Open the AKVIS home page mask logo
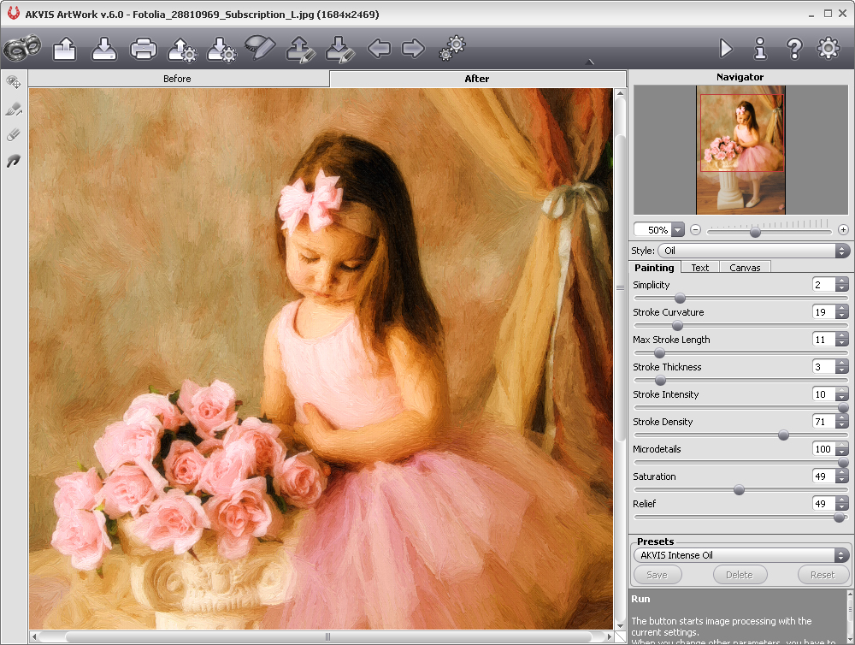Screen dimensions: 855x645 [x=22, y=48]
